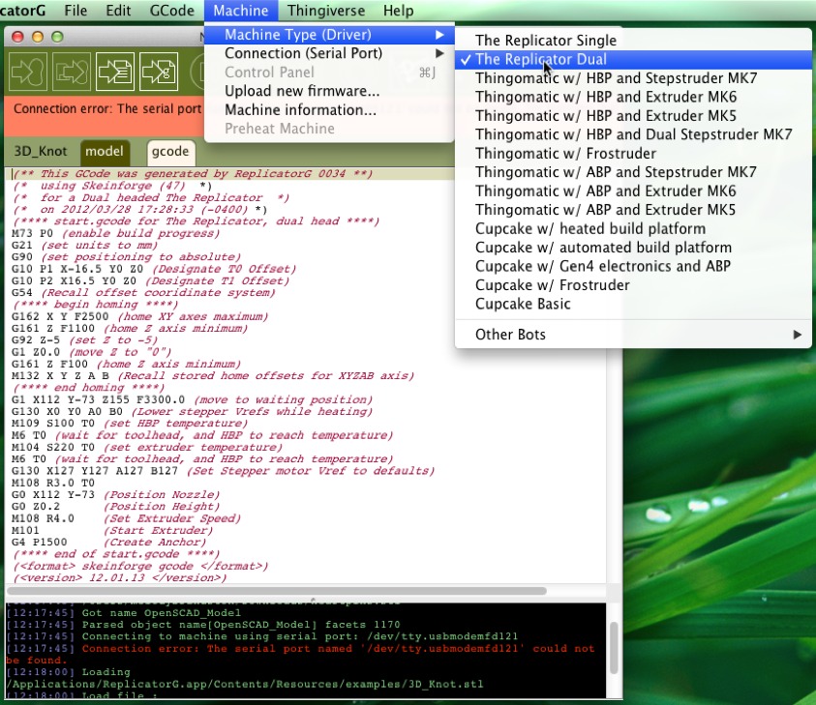Screen dimensions: 816x705
Task: Choose Upload new firmware...
Action: [x=329, y=91]
